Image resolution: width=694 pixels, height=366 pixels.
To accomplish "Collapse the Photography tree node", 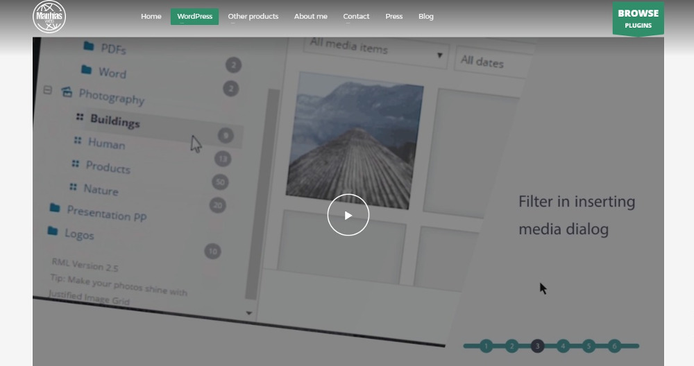I will coord(48,90).
